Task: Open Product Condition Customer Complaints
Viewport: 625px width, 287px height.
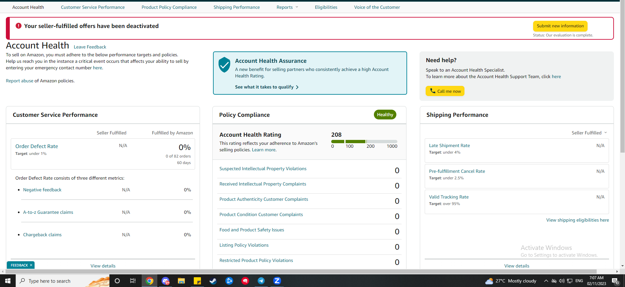Action: coord(261,214)
